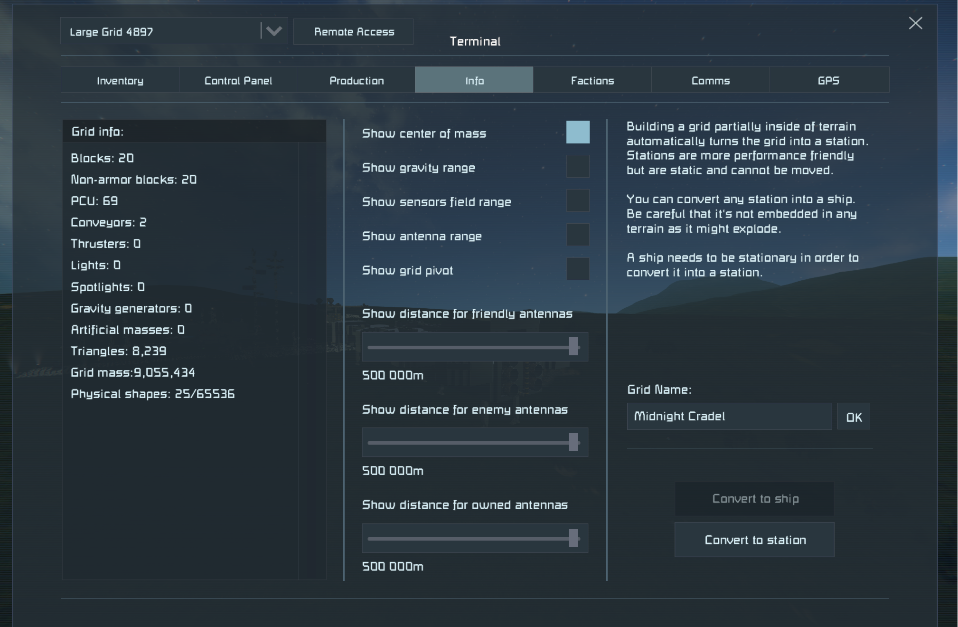The image size is (958, 627).
Task: Open the Control Panel tab
Action: click(x=238, y=80)
